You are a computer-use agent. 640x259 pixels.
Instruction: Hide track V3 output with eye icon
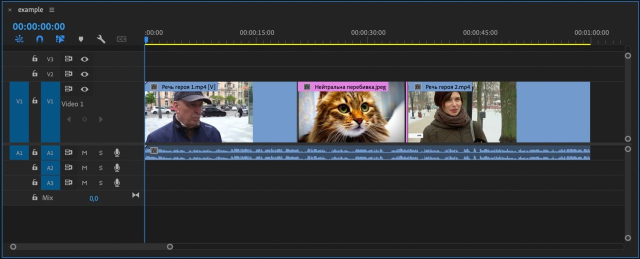pyautogui.click(x=84, y=59)
